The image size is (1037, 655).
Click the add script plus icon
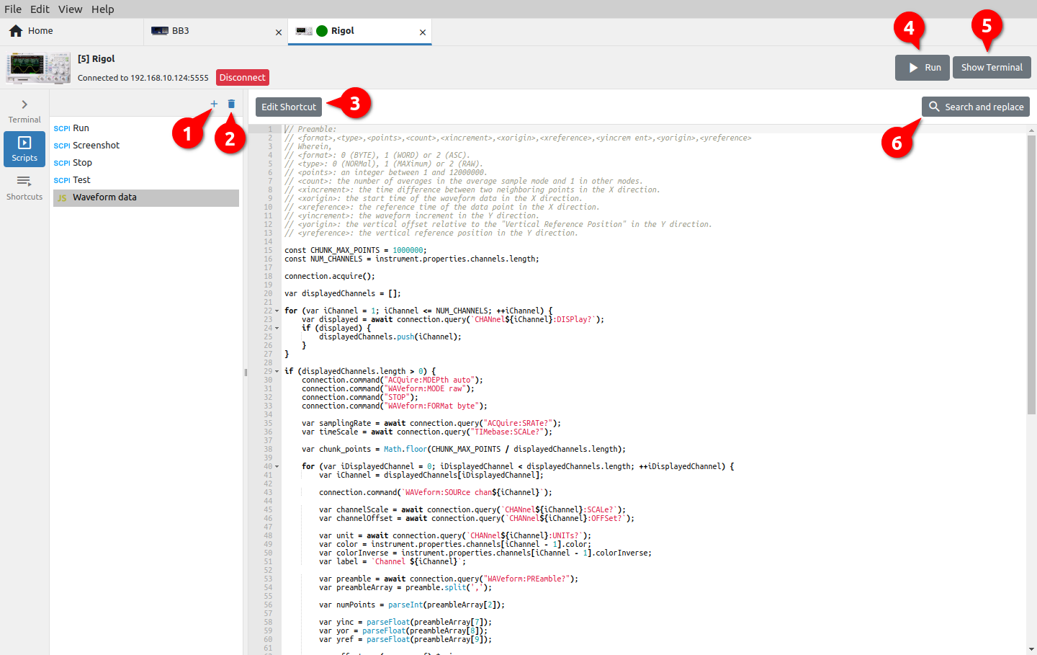(214, 104)
